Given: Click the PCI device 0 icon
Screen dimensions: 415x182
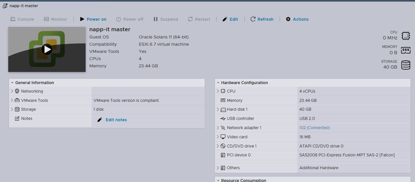Looking at the screenshot, I should (x=223, y=155).
